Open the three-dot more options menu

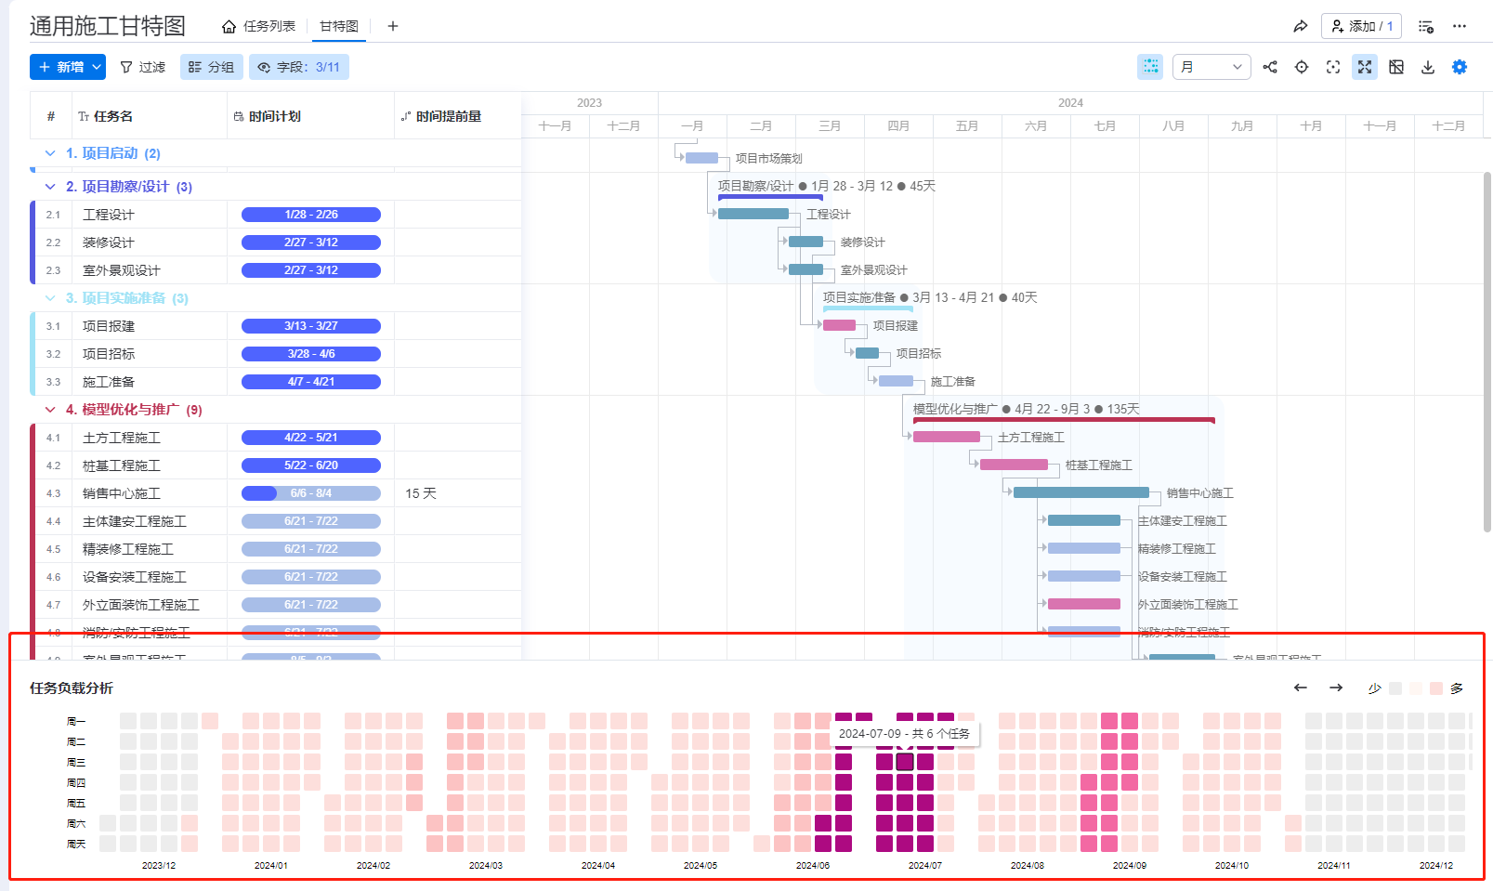click(x=1460, y=26)
